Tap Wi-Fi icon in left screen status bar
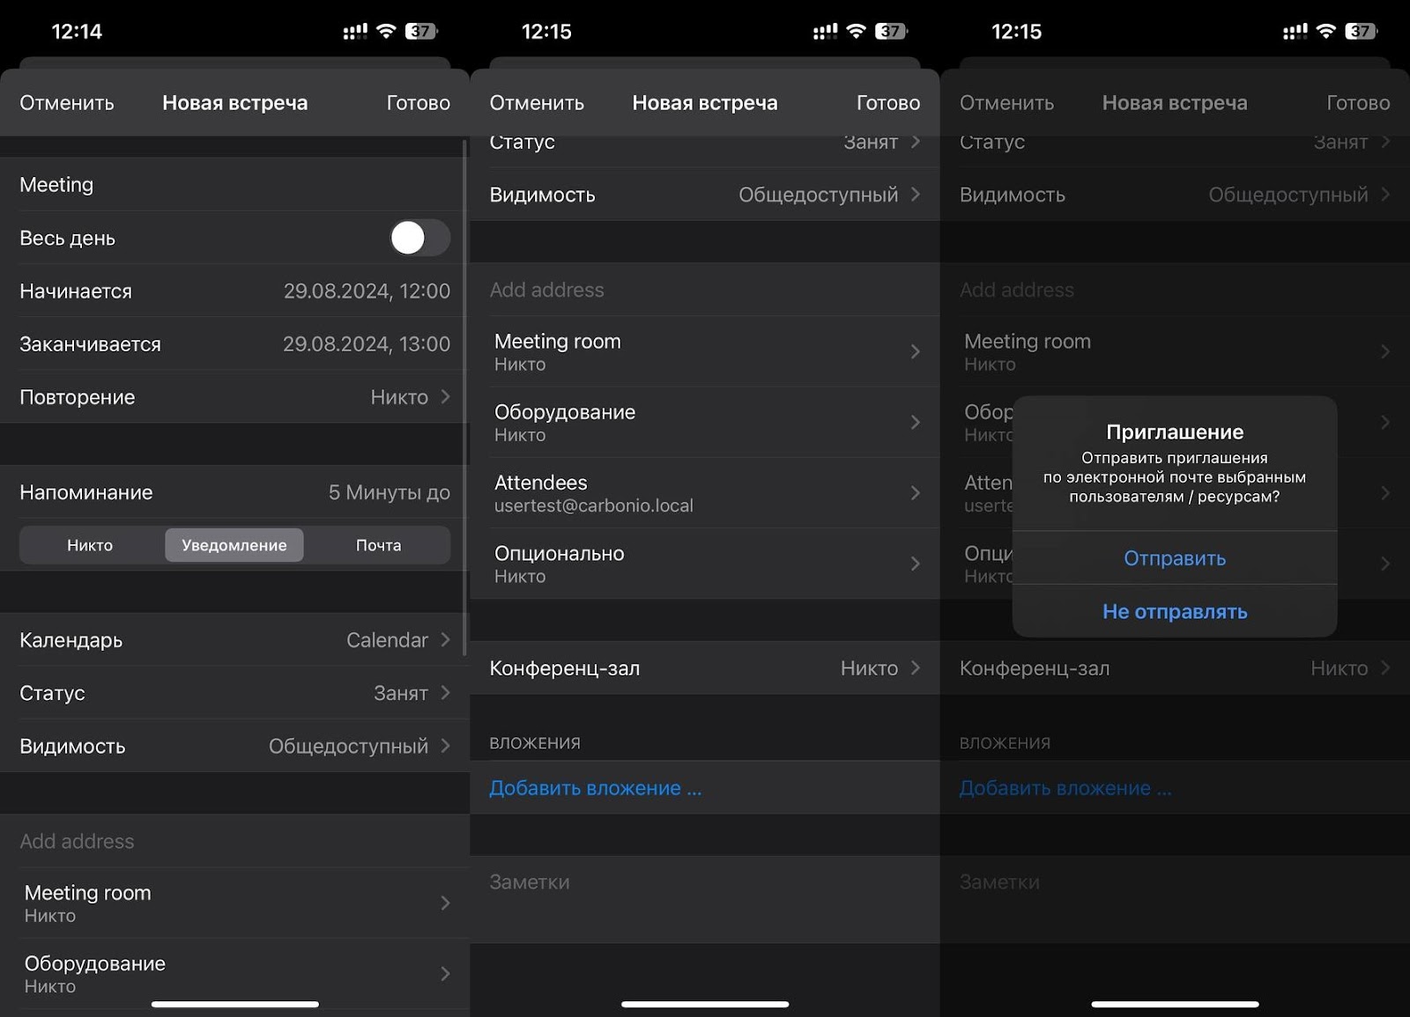This screenshot has height=1017, width=1410. pyautogui.click(x=386, y=31)
